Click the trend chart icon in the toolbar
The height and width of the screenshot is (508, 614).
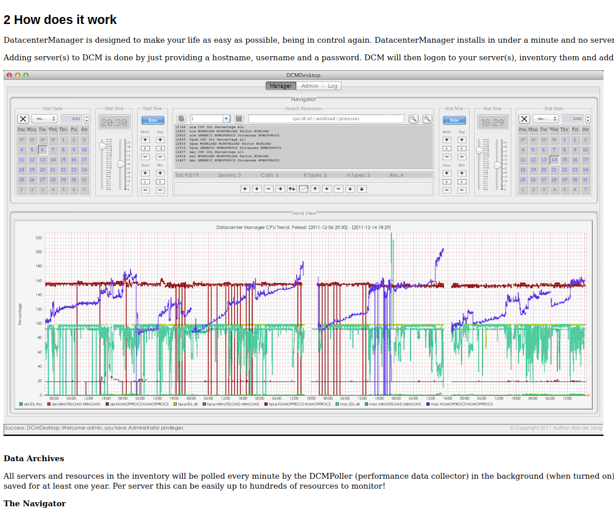(x=303, y=188)
